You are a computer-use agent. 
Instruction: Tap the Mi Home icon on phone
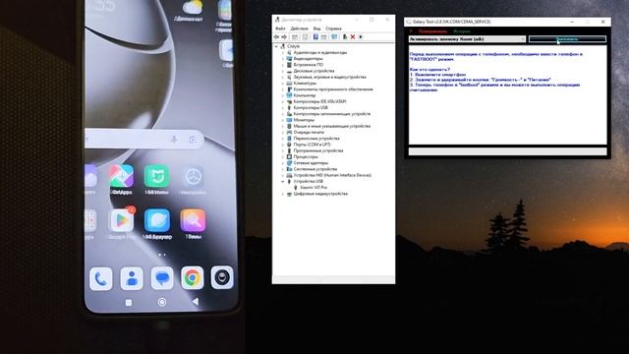tap(157, 176)
